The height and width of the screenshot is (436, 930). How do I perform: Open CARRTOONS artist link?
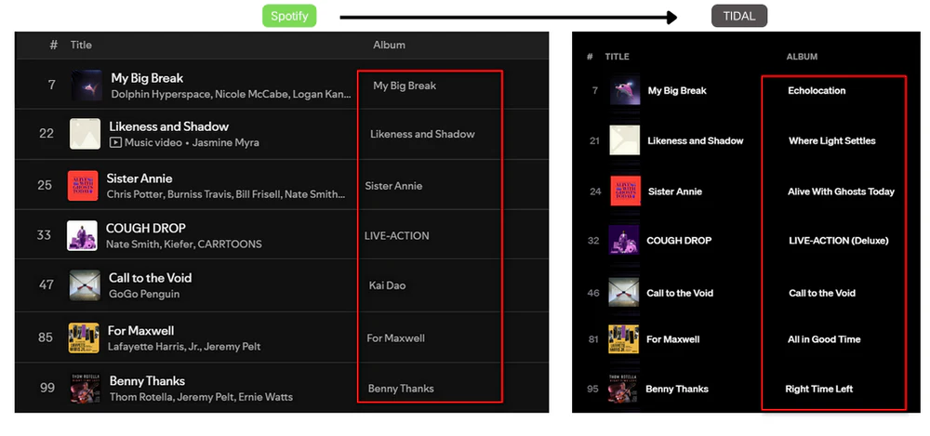(230, 244)
